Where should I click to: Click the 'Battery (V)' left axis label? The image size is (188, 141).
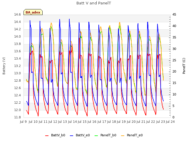(x=4, y=66)
